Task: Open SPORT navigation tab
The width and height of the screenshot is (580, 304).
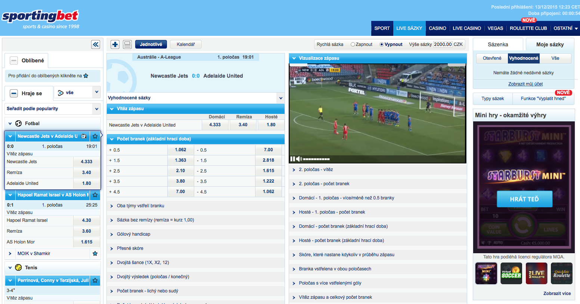Action: click(382, 28)
